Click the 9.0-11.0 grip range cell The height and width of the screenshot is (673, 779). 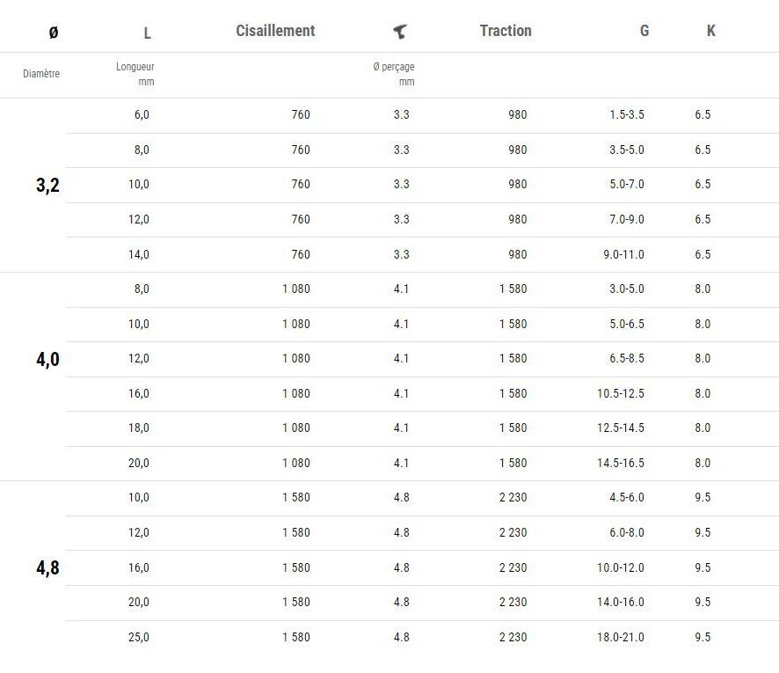tap(623, 254)
